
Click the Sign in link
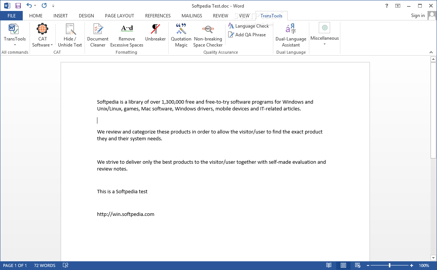coord(418,16)
